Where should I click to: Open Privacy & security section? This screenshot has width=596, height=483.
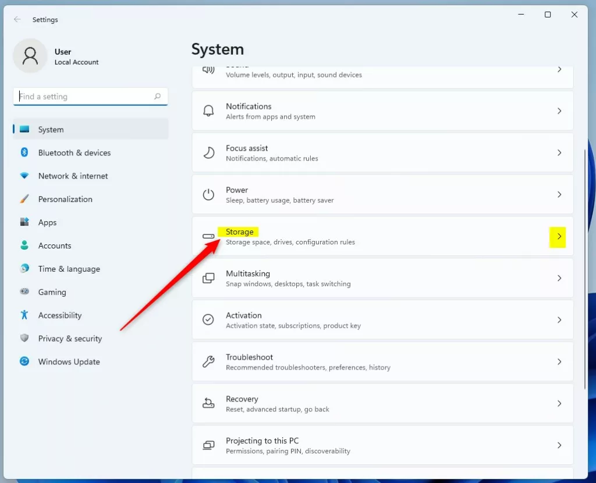coord(90,338)
